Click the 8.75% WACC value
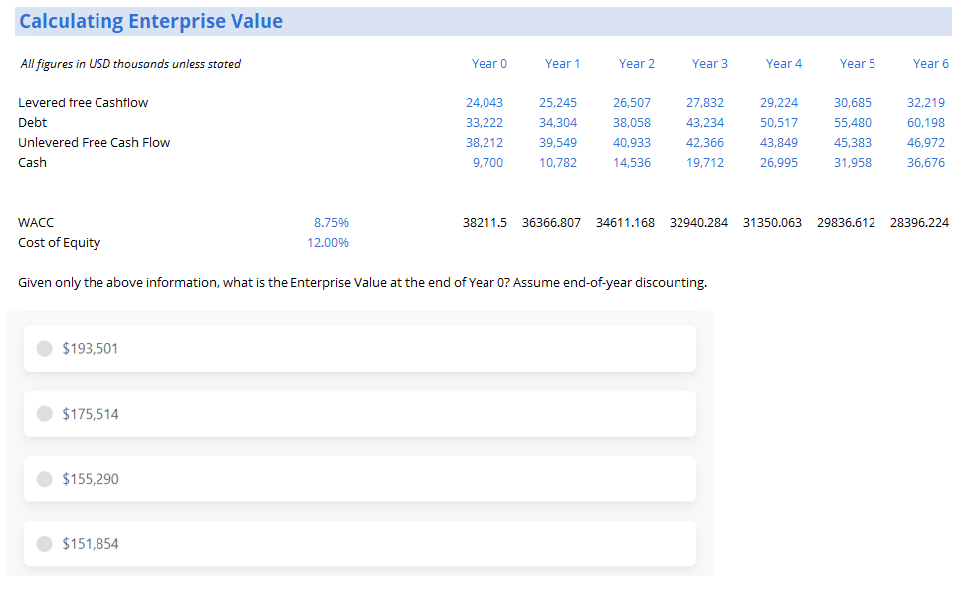Viewport: 971px width, 590px height. point(330,222)
